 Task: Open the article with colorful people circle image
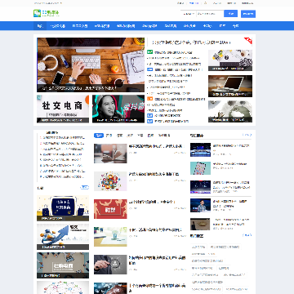(x=110, y=181)
